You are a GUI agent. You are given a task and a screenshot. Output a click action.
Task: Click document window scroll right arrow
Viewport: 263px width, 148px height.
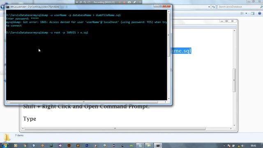coord(231,129)
